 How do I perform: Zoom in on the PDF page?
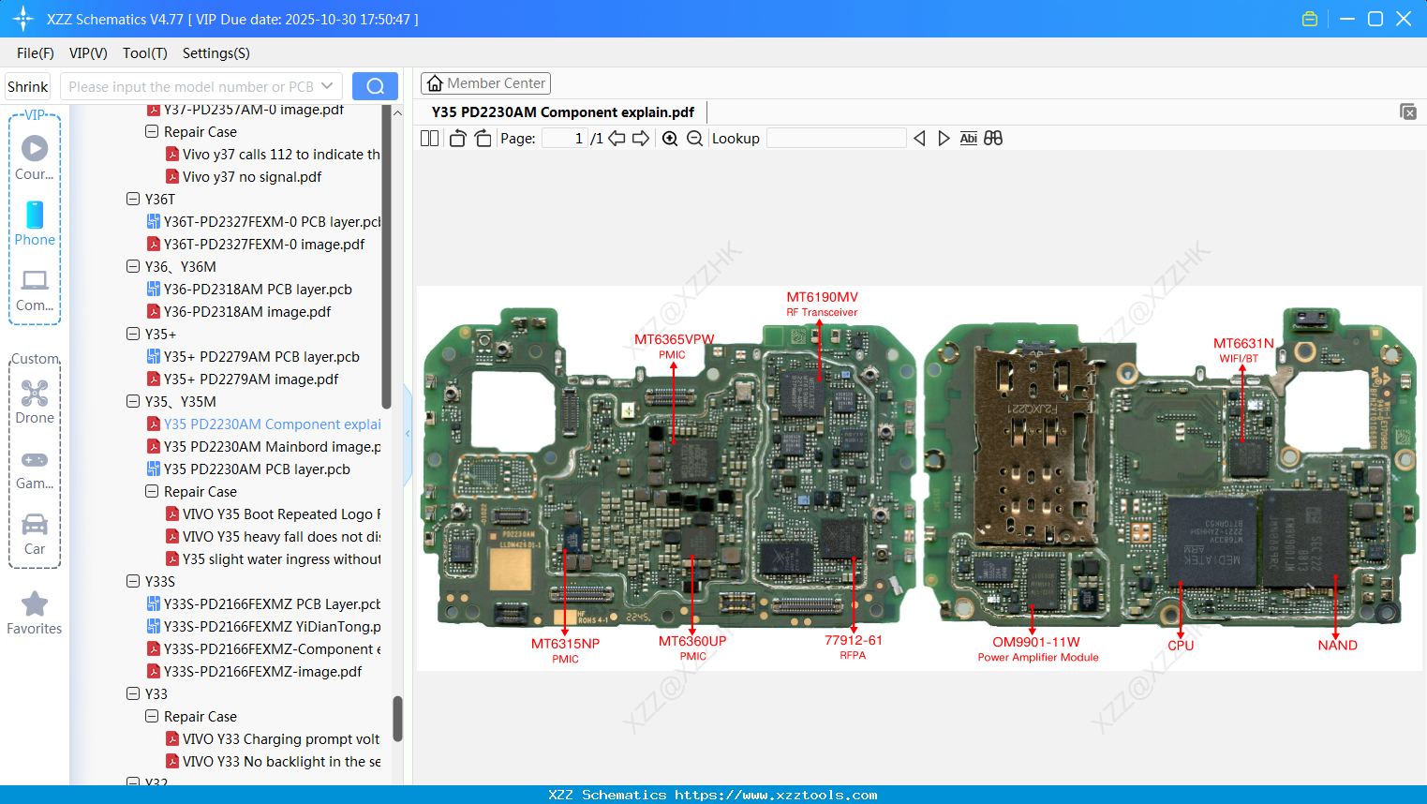(x=670, y=138)
